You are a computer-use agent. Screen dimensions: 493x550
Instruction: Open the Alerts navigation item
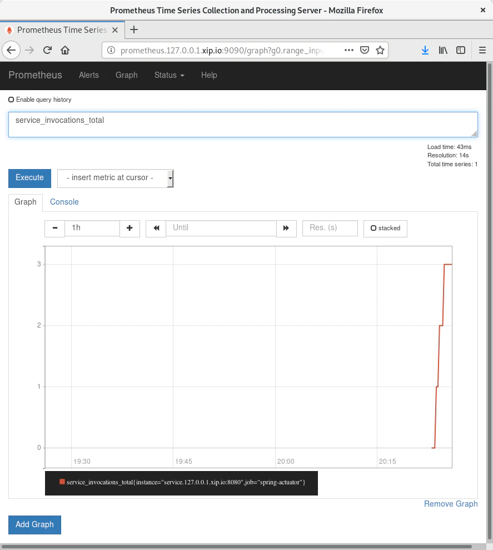tap(89, 75)
